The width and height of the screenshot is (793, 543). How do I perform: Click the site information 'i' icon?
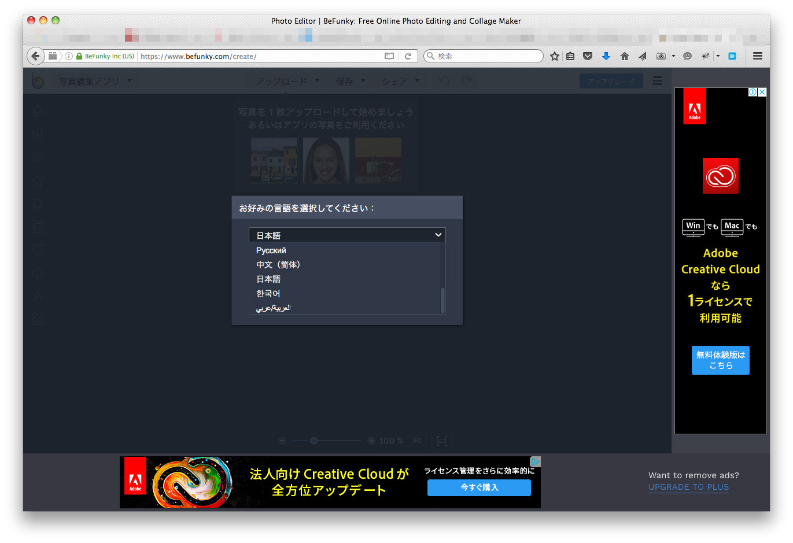pyautogui.click(x=69, y=56)
